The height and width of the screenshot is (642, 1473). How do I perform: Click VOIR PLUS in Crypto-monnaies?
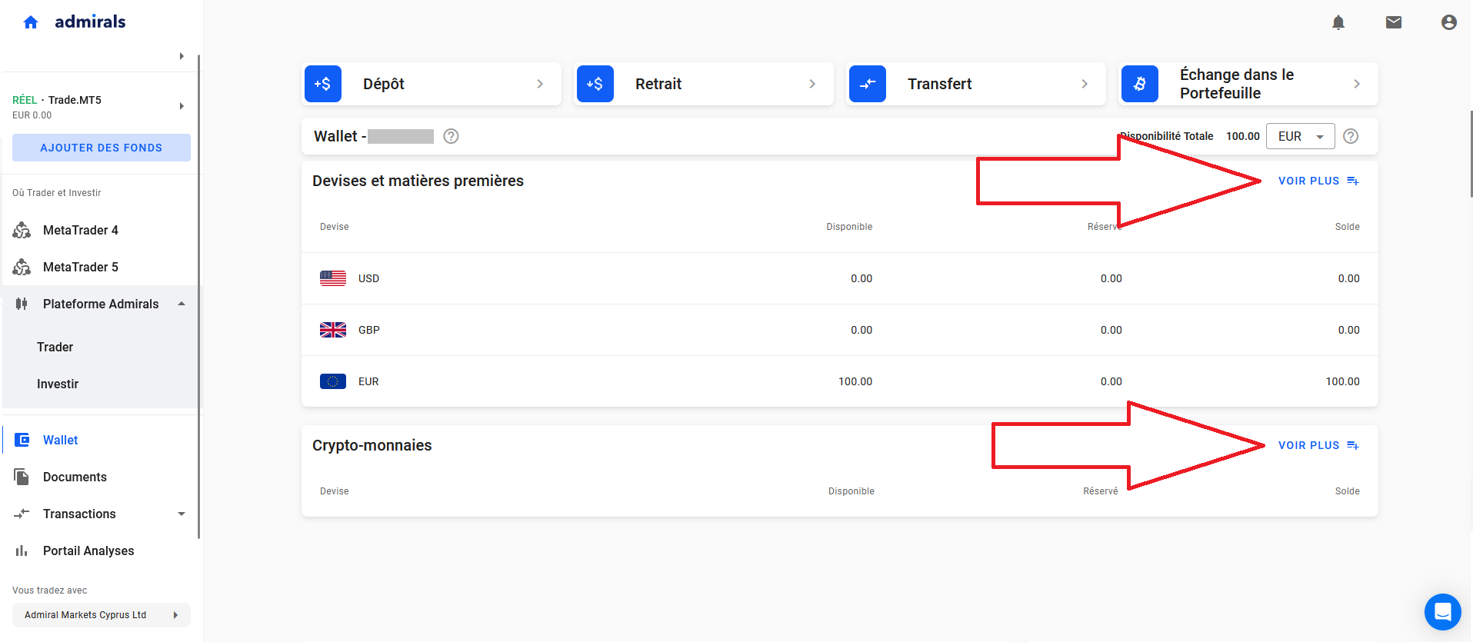click(x=1318, y=445)
